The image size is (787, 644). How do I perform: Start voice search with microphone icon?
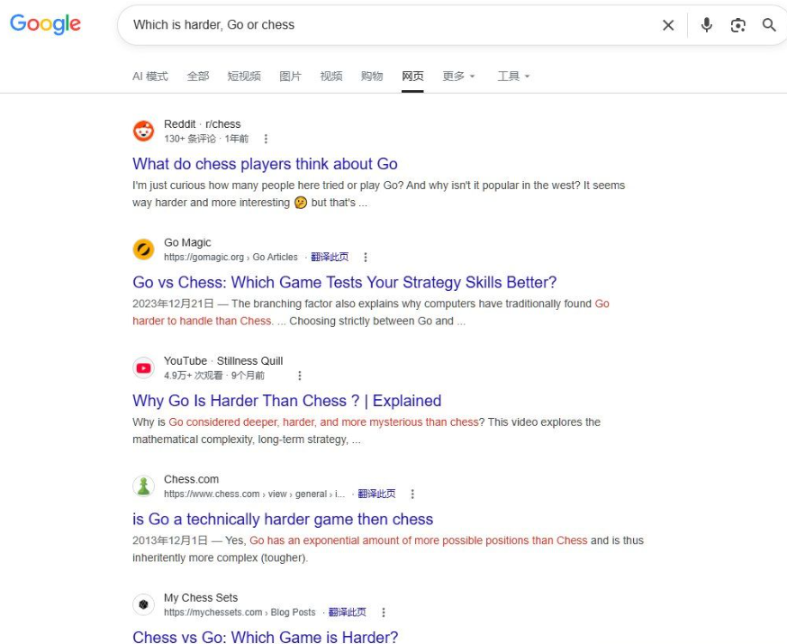click(707, 25)
